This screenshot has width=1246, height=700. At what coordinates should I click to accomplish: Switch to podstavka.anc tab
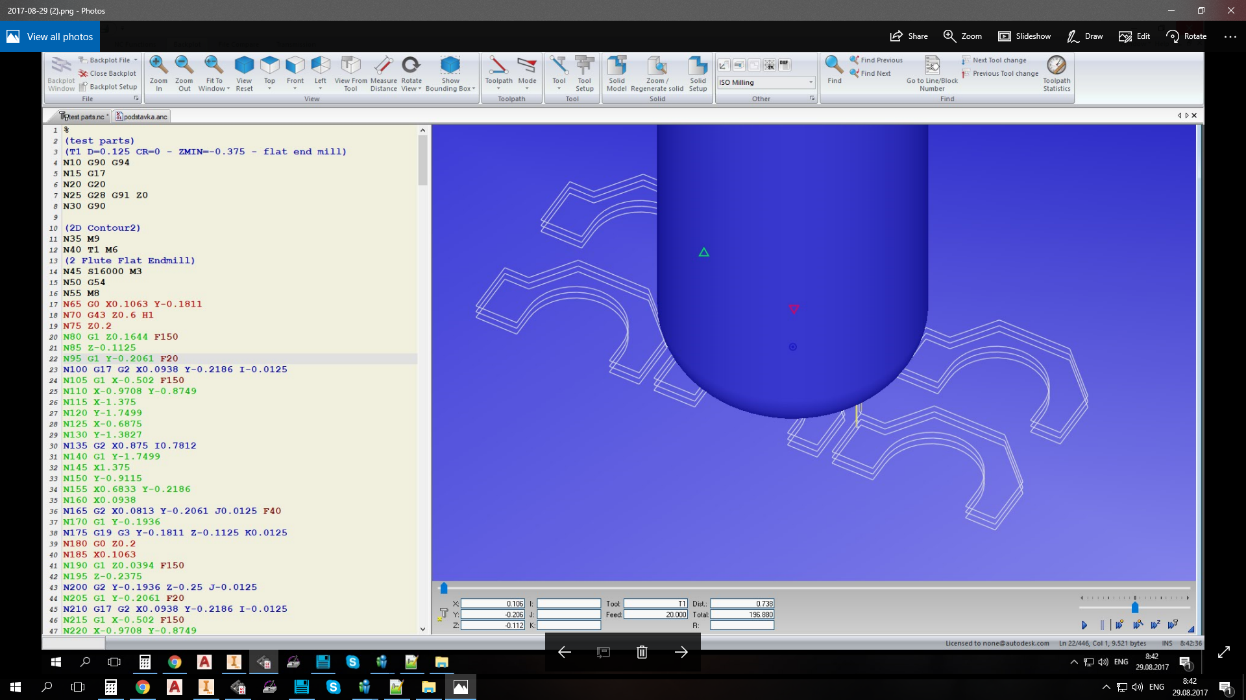pos(141,117)
